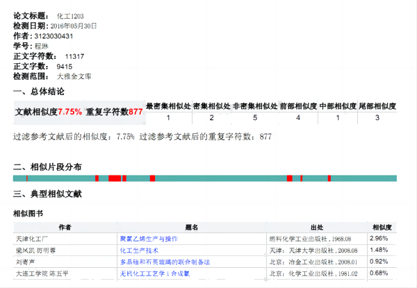Select the 尾部相似度 statistics header
Screen dimensions: 417x288
tap(377, 106)
